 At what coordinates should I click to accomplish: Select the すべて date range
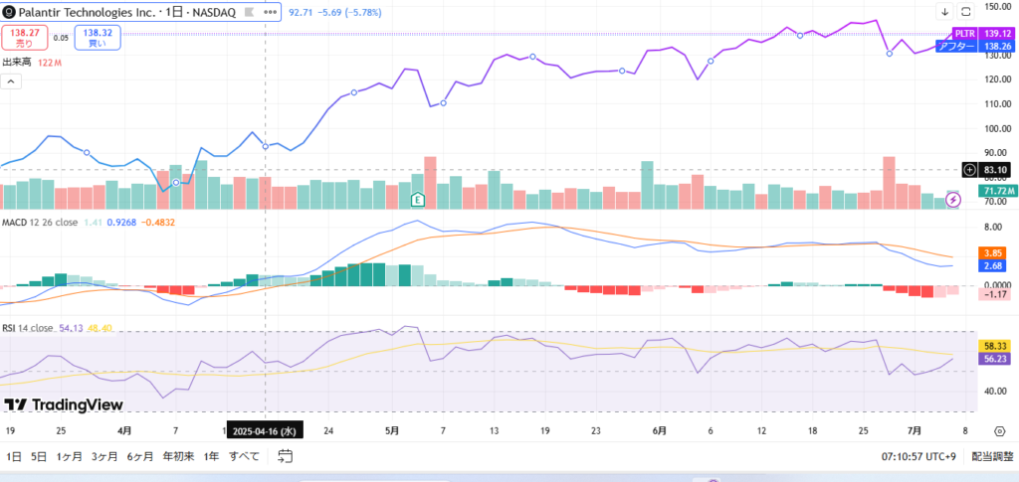click(x=245, y=457)
